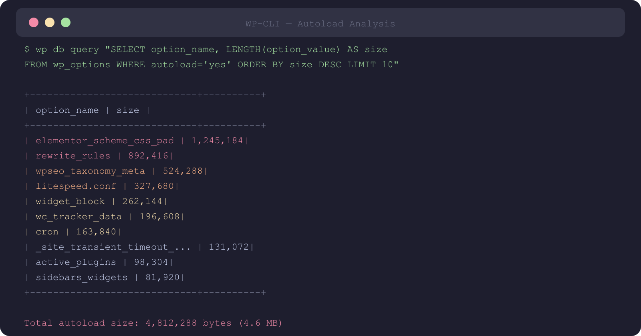Click the litespeed.conf table entry
Image resolution: width=641 pixels, height=336 pixels.
(75, 186)
